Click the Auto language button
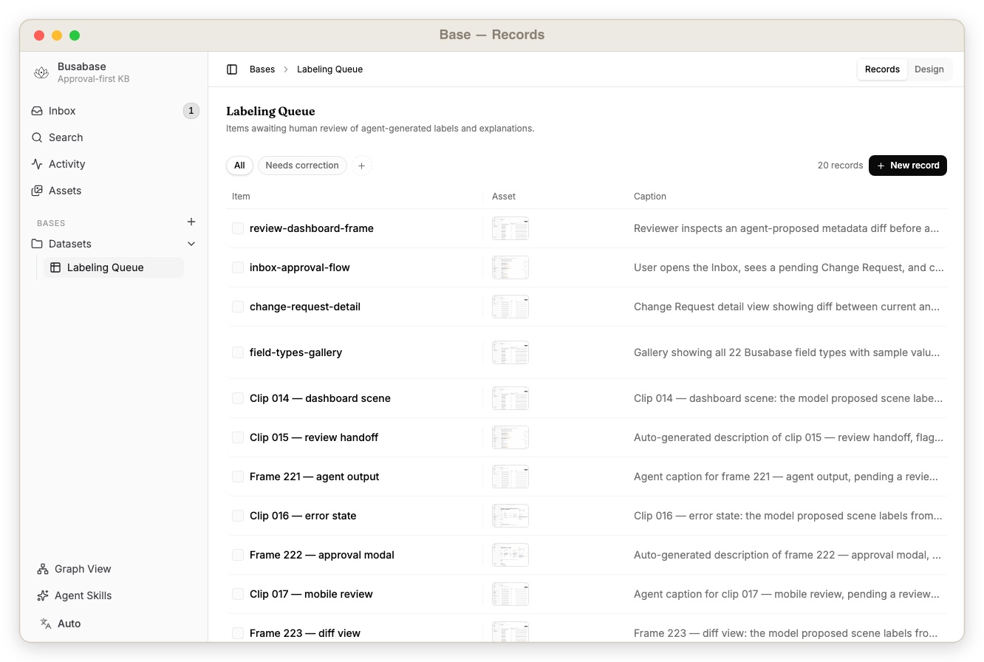Image resolution: width=984 pixels, height=662 pixels. coord(61,624)
